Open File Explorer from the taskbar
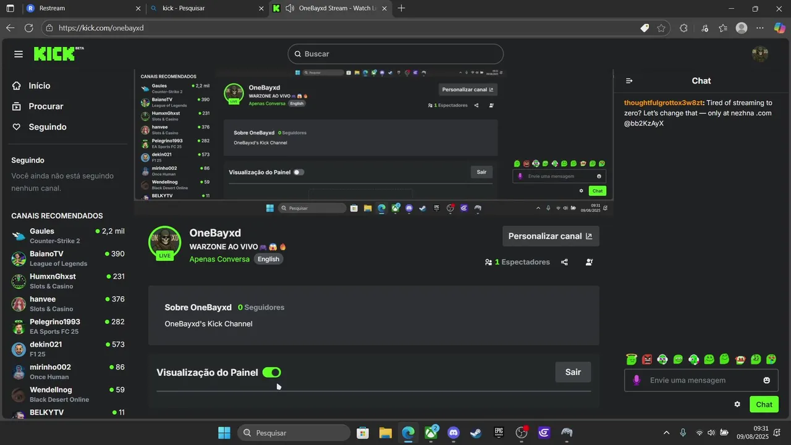The height and width of the screenshot is (445, 791). (x=386, y=433)
